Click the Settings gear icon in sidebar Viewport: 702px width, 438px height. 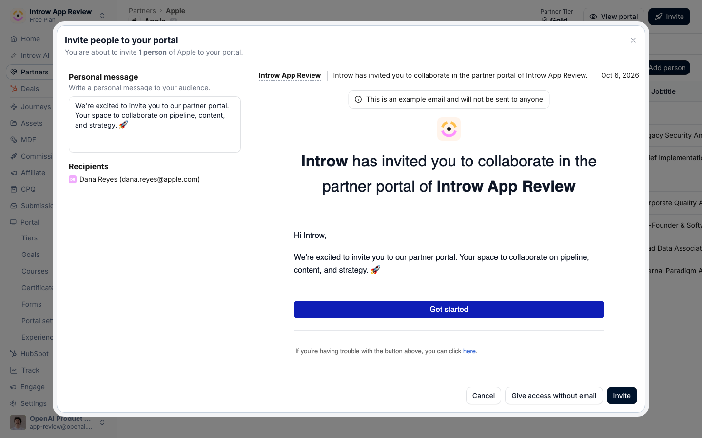[x=13, y=403]
